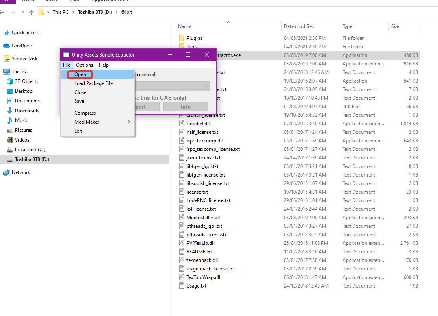Screen dimensions: 438x316
Task: Click the Unity Assets Bundle Extractor title icon
Action: tap(67, 54)
